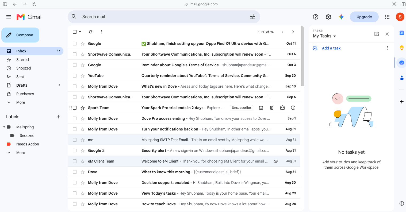The image size is (406, 212).
Task: Open the Drafts folder
Action: pos(22,85)
